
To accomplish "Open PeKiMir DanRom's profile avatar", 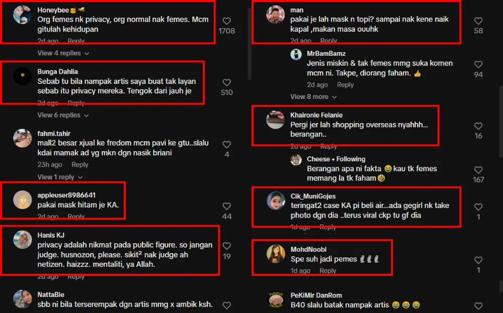I will [276, 299].
